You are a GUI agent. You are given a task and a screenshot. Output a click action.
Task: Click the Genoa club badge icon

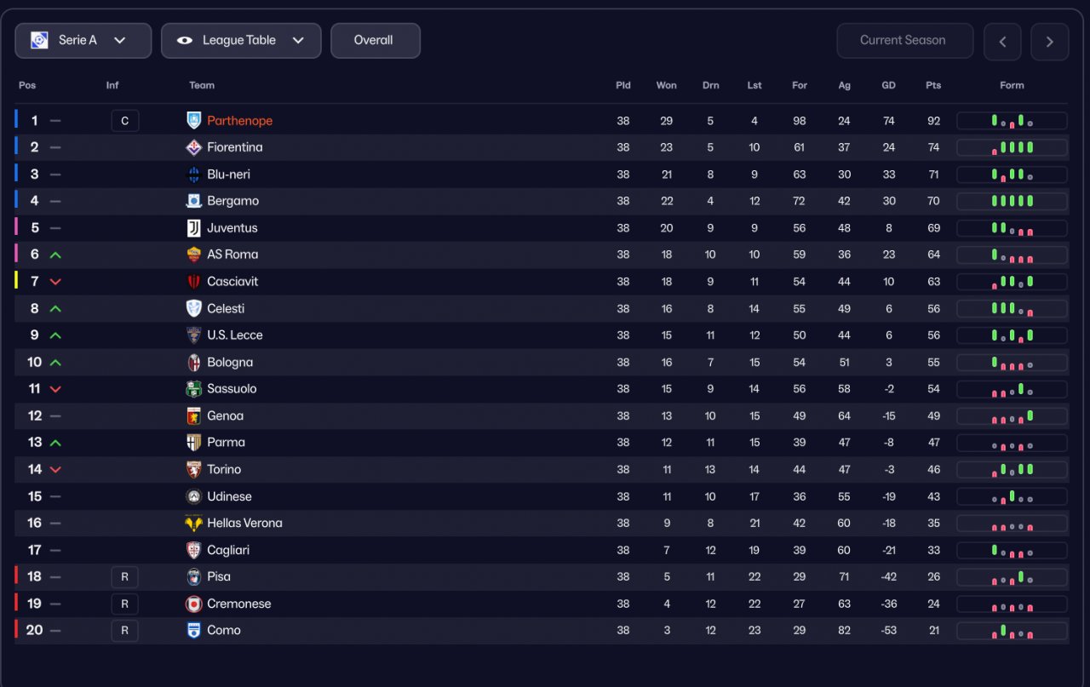[194, 415]
